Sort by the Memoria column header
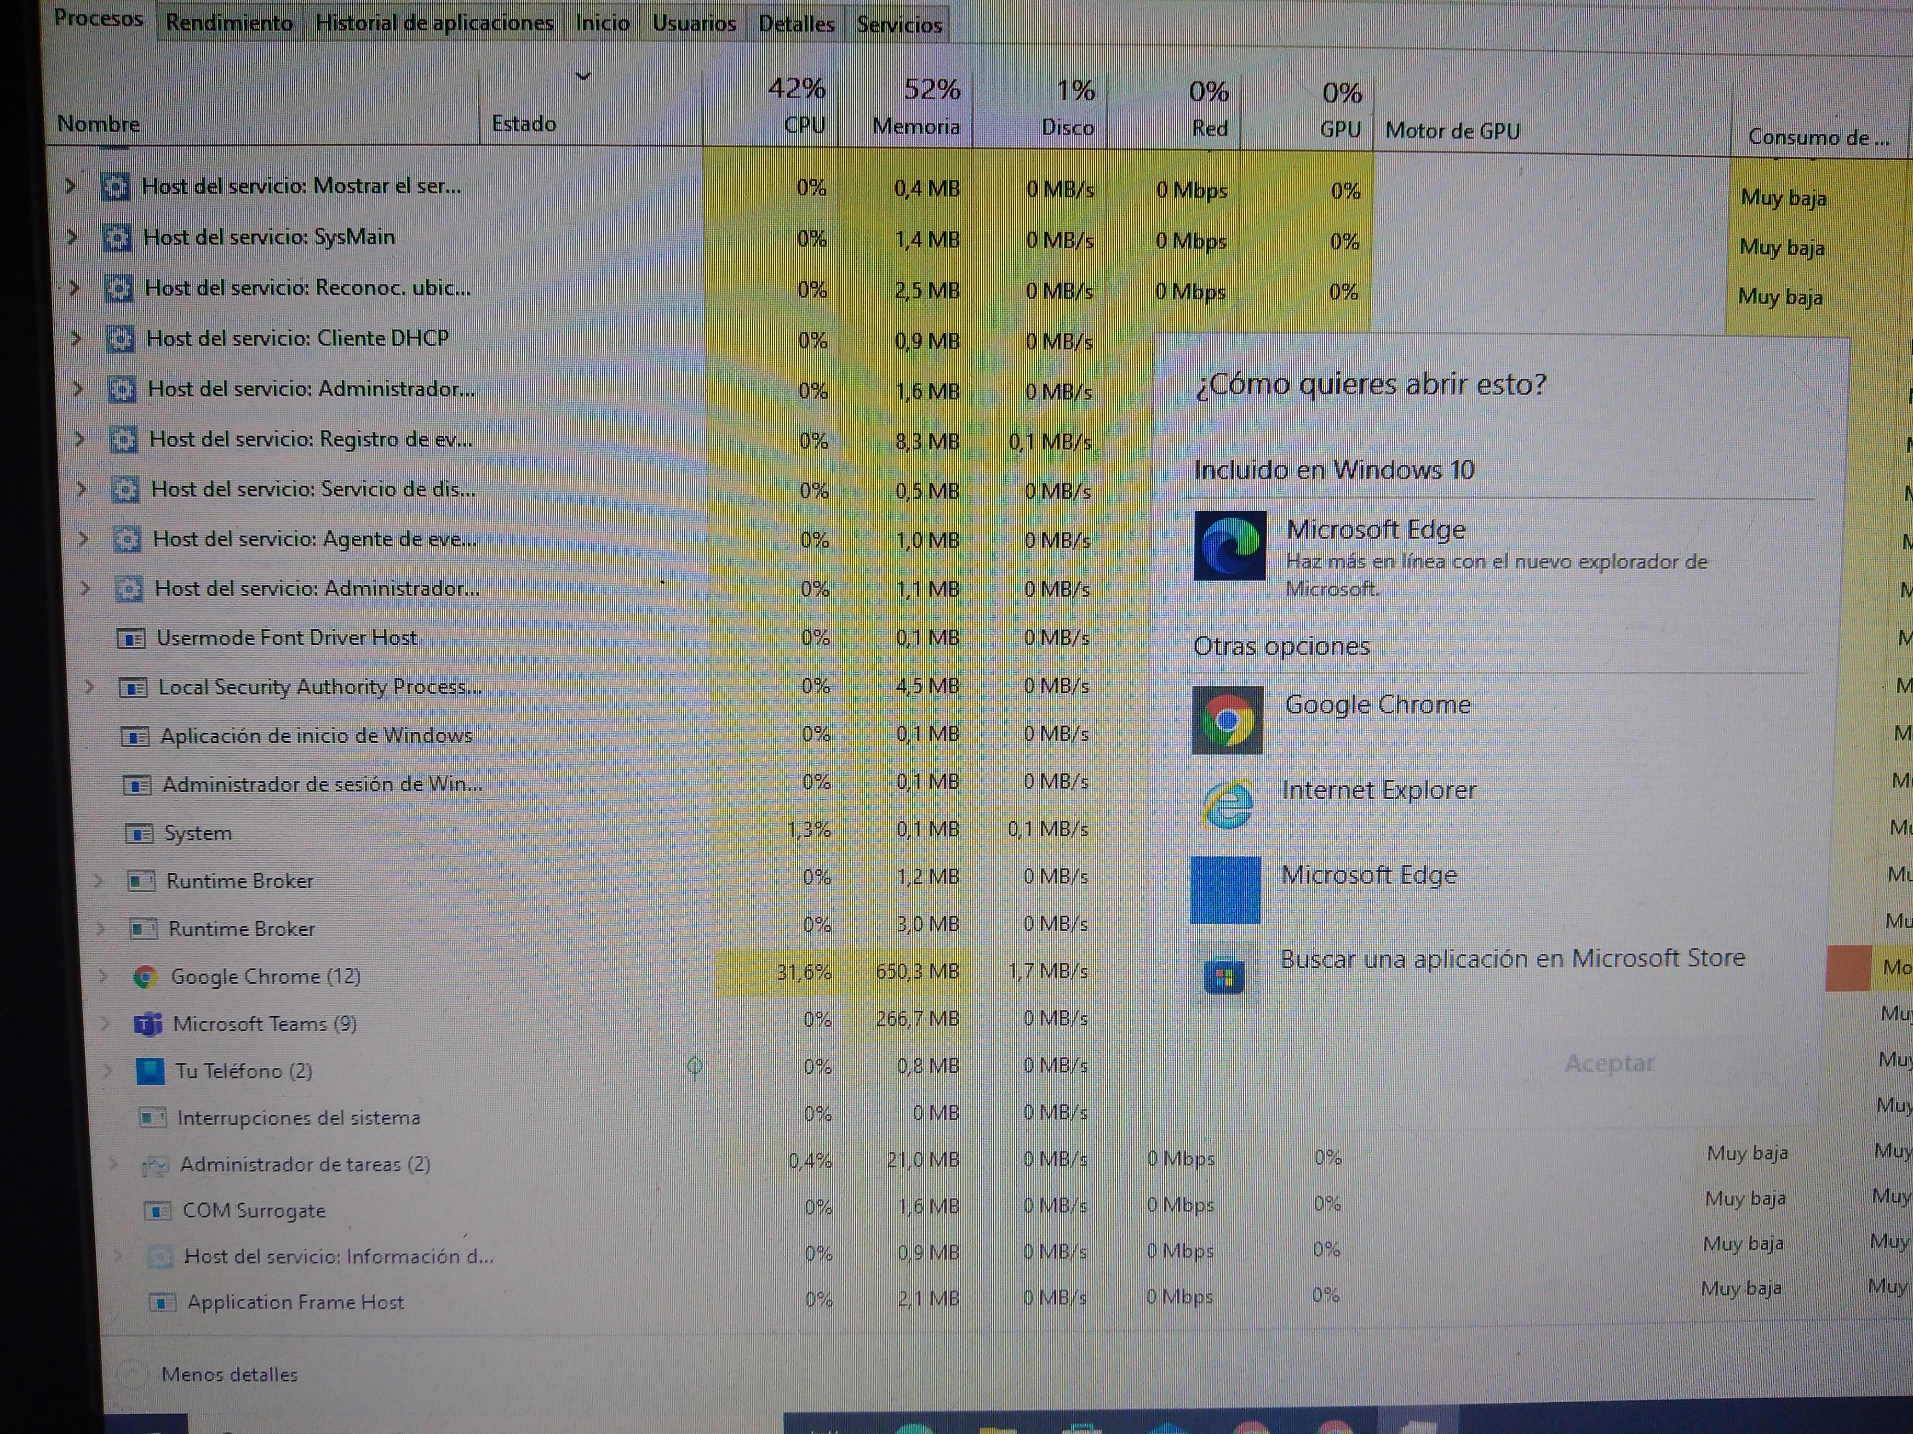This screenshot has height=1434, width=1913. [x=916, y=127]
